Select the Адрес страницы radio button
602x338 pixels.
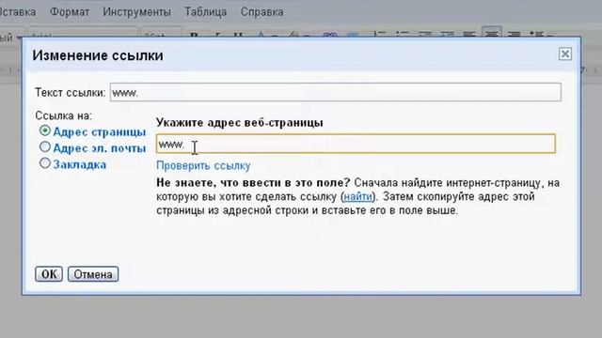click(x=45, y=131)
